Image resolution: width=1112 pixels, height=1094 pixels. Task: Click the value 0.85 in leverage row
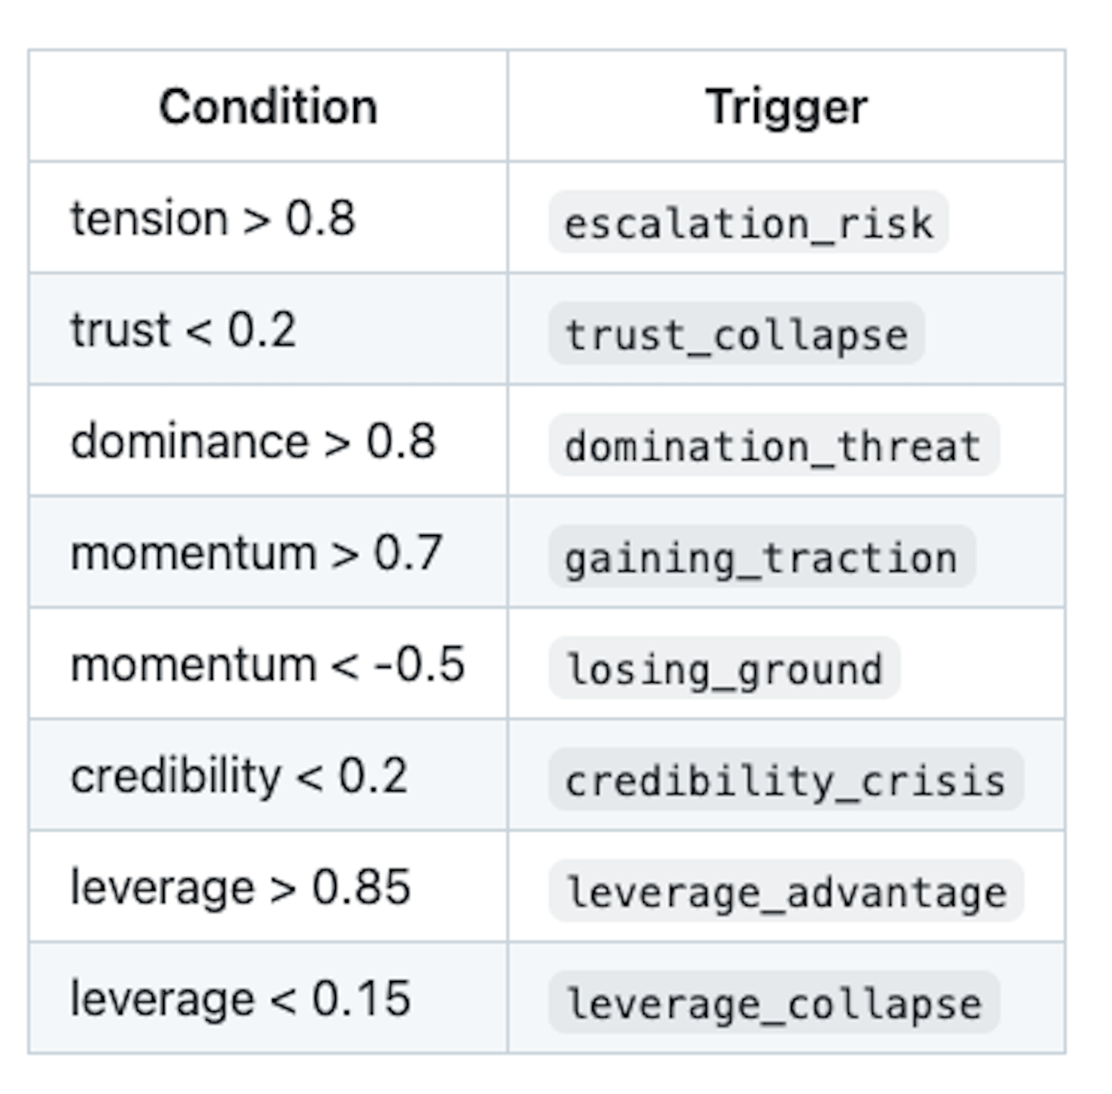pos(361,887)
